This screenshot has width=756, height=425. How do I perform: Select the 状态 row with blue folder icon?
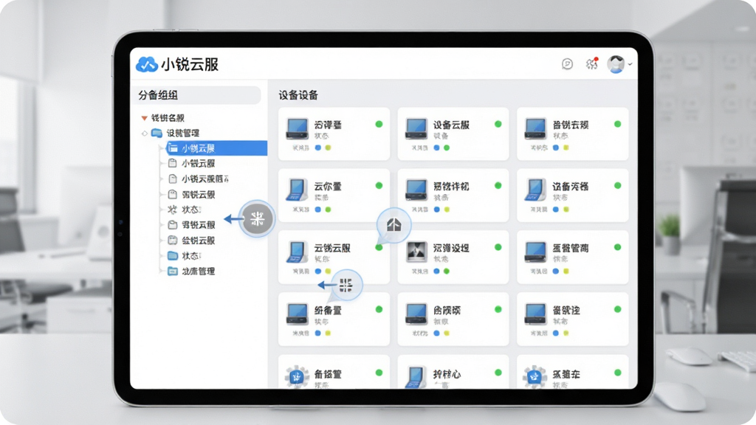click(x=184, y=256)
